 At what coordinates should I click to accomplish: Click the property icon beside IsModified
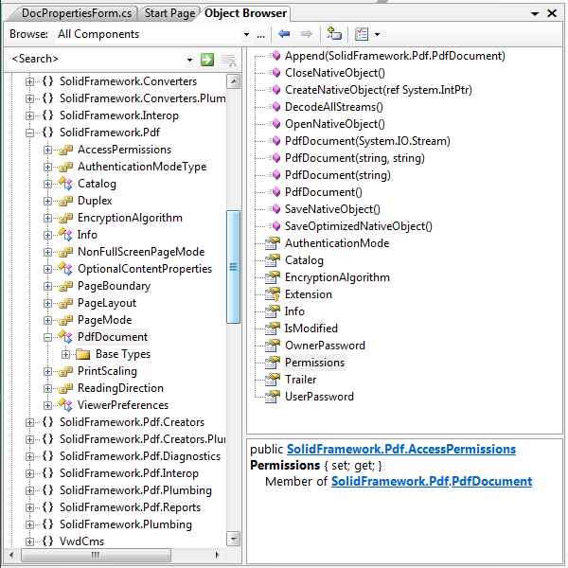coord(273,328)
